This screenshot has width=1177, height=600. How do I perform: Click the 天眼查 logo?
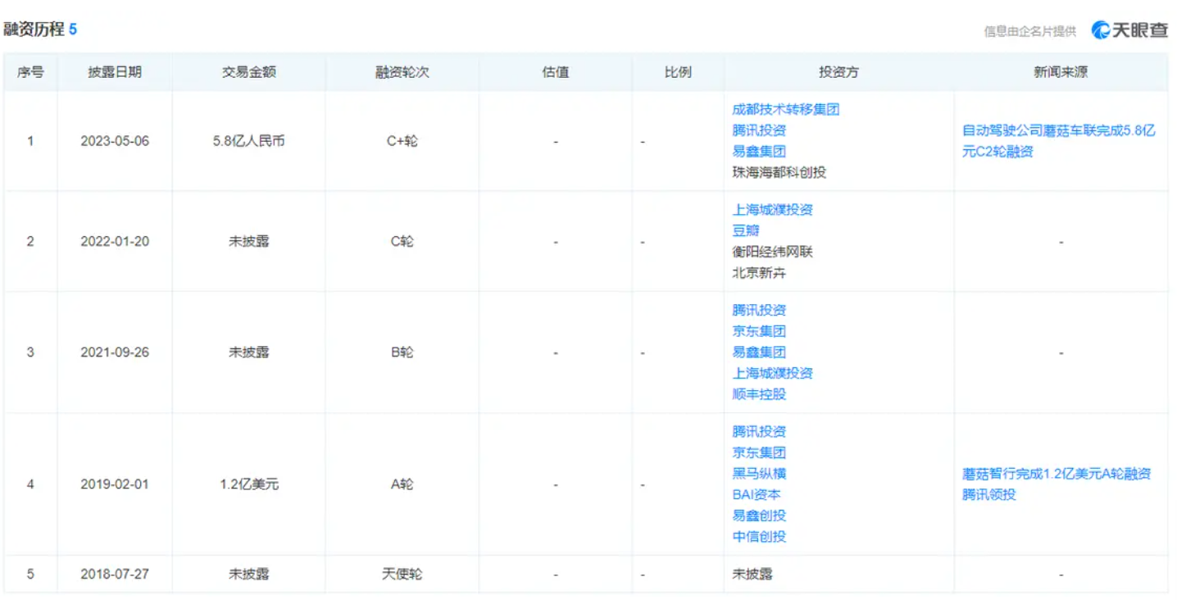[x=1129, y=30]
